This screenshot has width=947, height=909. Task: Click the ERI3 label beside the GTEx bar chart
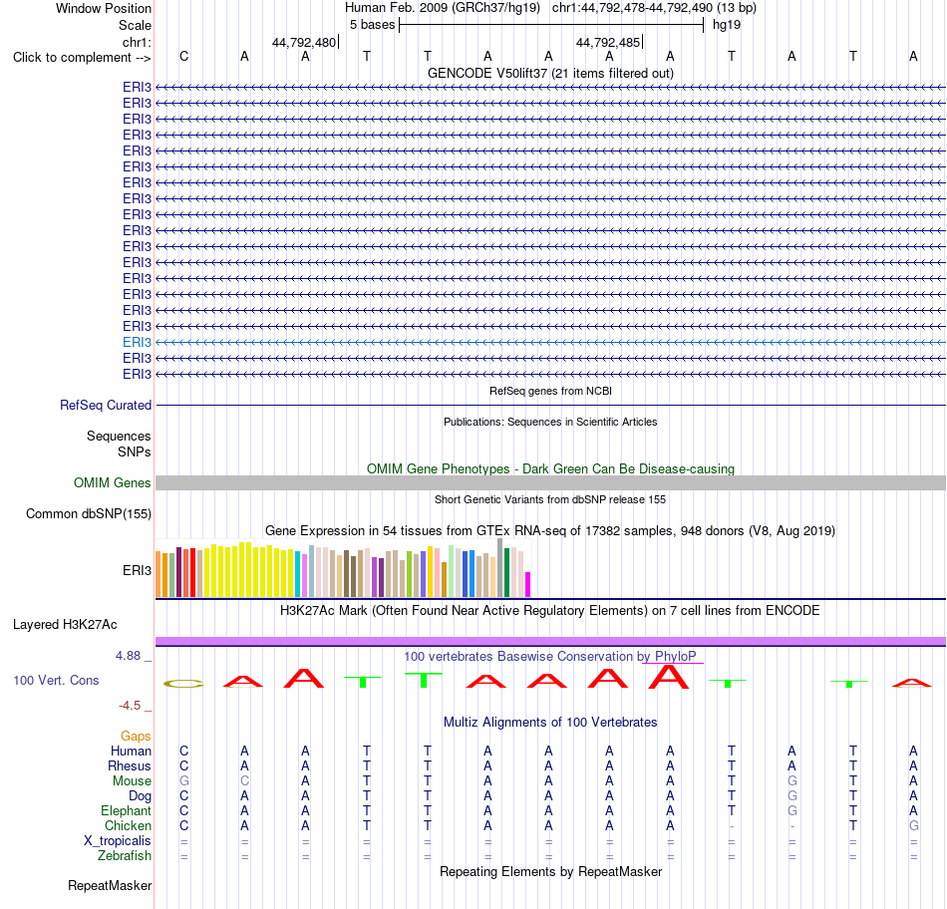pos(138,570)
